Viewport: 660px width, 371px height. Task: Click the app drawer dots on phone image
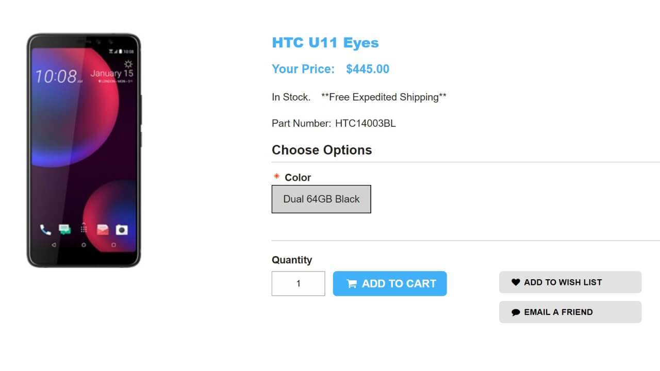pos(84,229)
